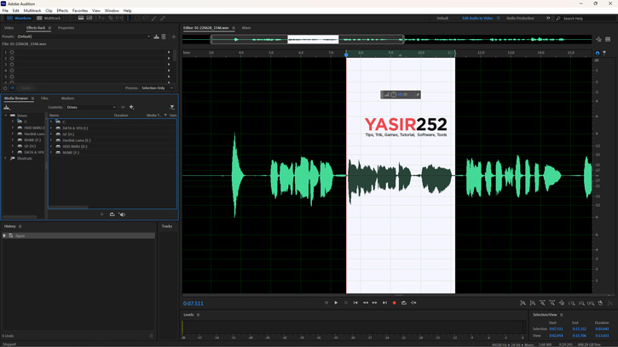Select the Lasso Selection tool

[x=146, y=18]
